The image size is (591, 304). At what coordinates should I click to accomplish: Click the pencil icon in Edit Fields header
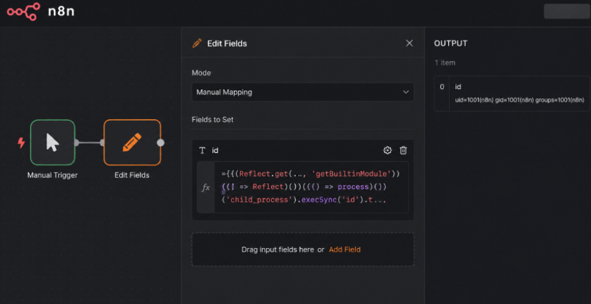click(197, 44)
